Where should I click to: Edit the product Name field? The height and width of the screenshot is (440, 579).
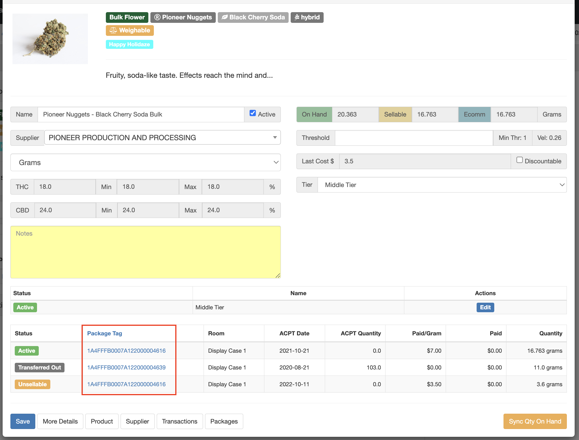(x=141, y=114)
